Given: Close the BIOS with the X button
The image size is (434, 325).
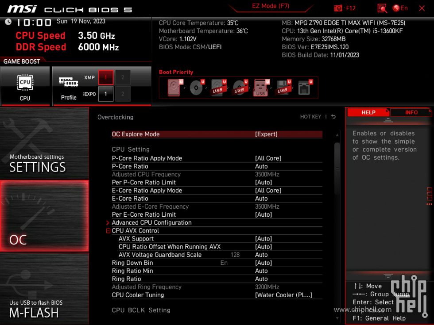Looking at the screenshot, I should click(422, 8).
